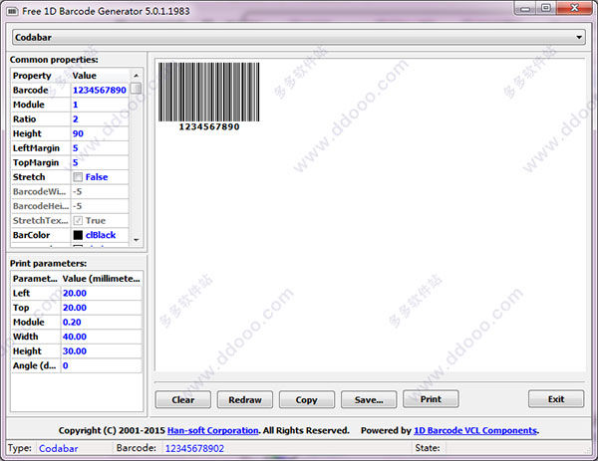
Task: Click the Clear button
Action: click(x=183, y=399)
